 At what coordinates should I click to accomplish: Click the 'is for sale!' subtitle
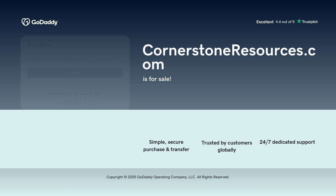click(157, 79)
